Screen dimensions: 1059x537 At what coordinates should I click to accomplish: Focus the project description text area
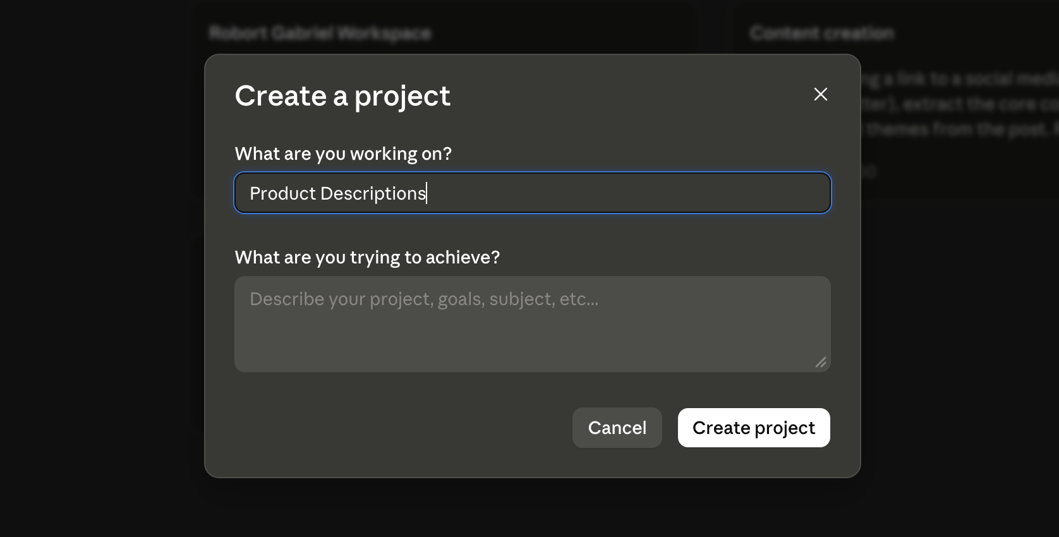[x=532, y=324]
